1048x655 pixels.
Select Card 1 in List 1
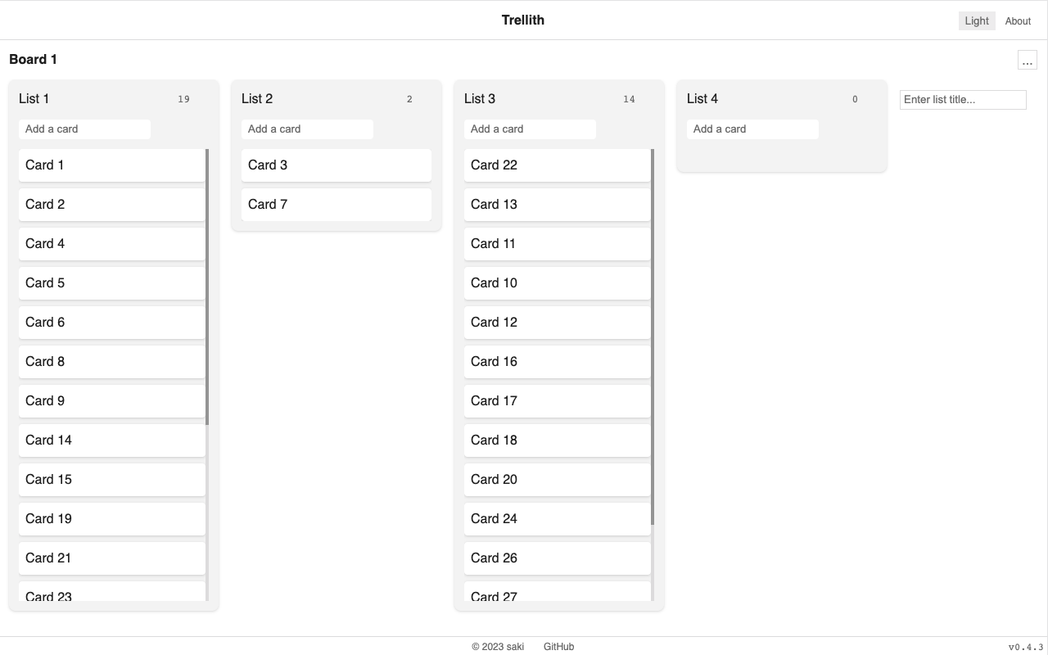pos(112,165)
